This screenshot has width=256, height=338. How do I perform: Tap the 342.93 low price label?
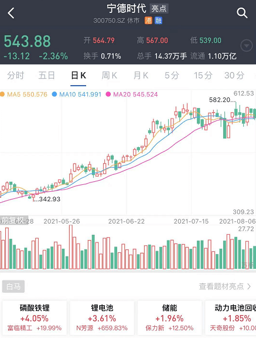pyautogui.click(x=47, y=199)
